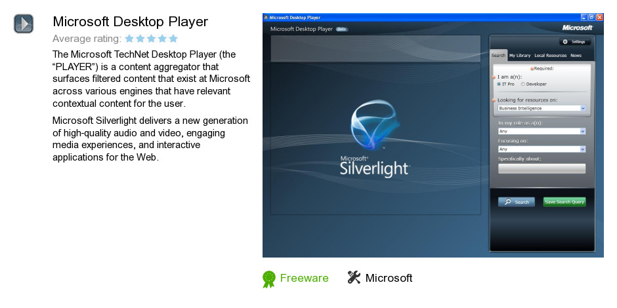This screenshot has width=617, height=308.
Task: Click the Beta badge next to the player title
Action: click(342, 29)
